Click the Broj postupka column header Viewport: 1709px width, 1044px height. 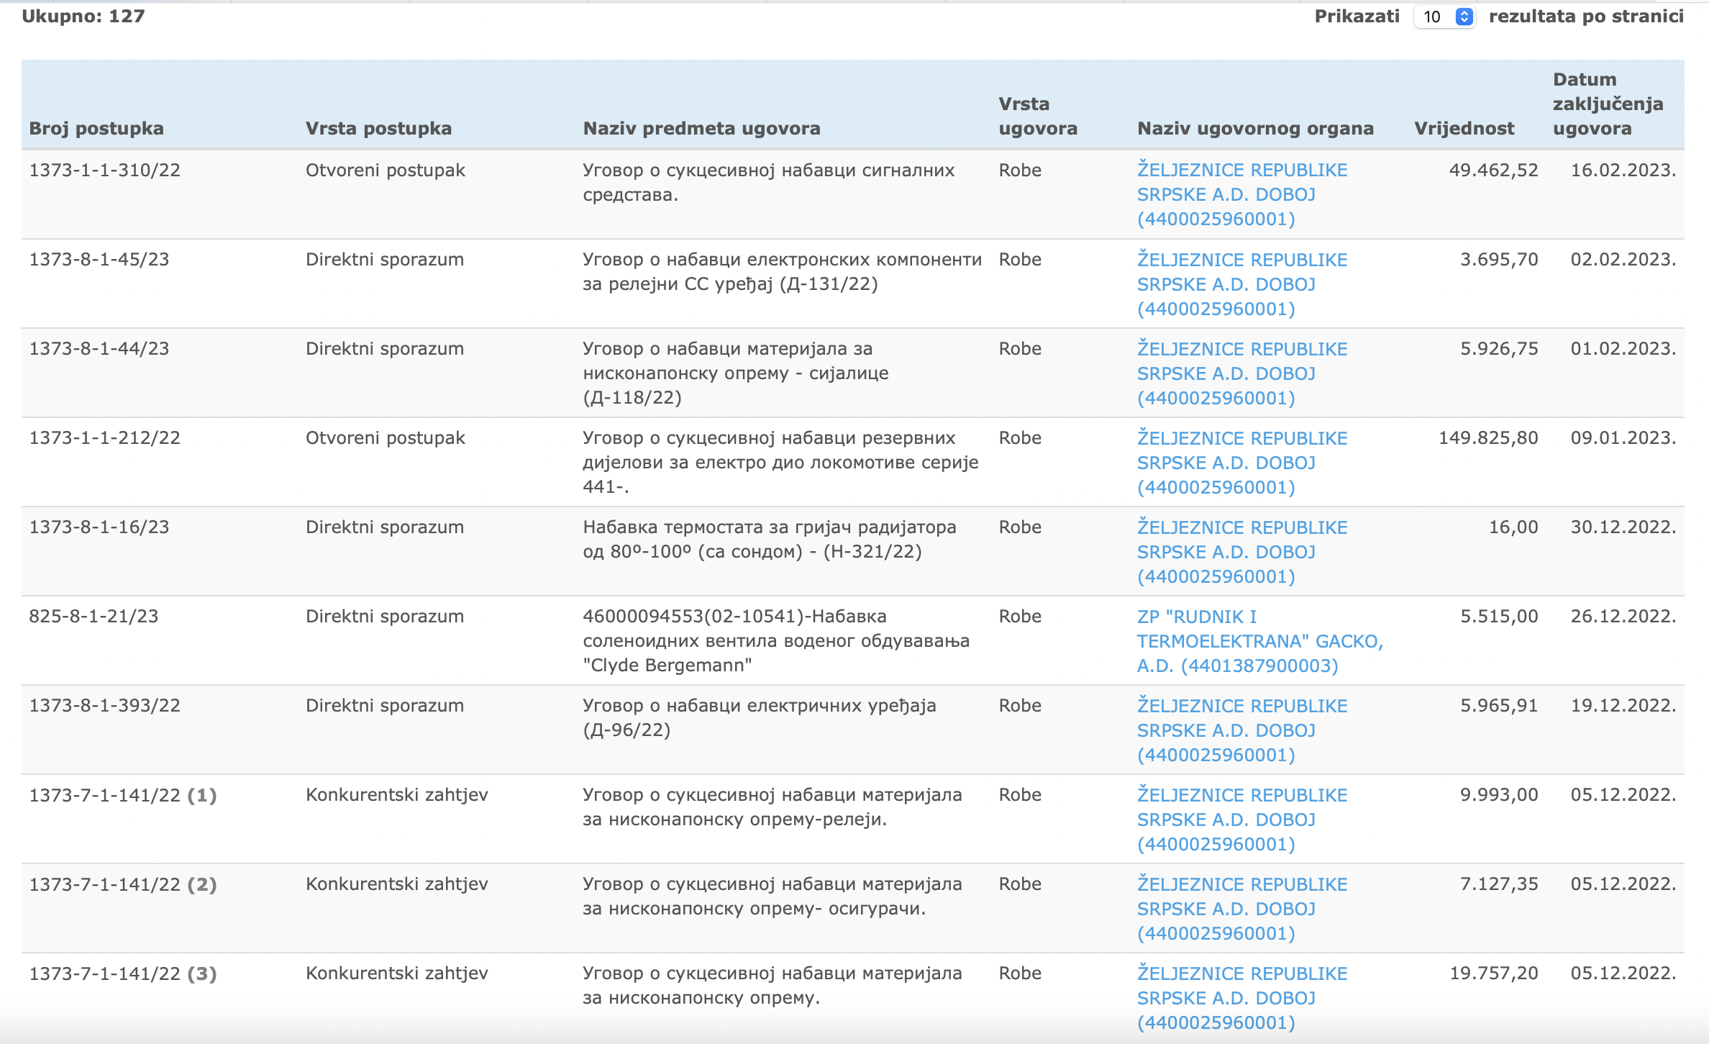pos(96,128)
